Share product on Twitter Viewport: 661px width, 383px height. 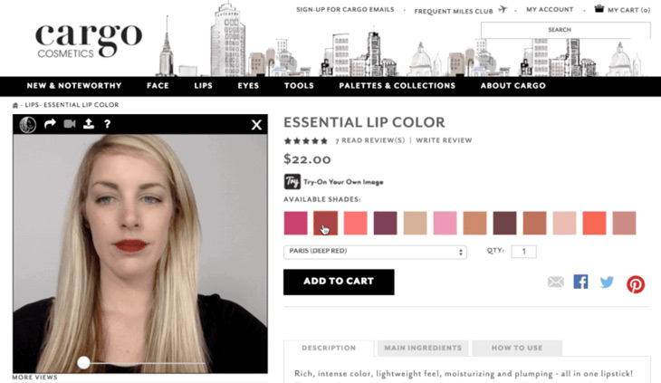pos(607,282)
